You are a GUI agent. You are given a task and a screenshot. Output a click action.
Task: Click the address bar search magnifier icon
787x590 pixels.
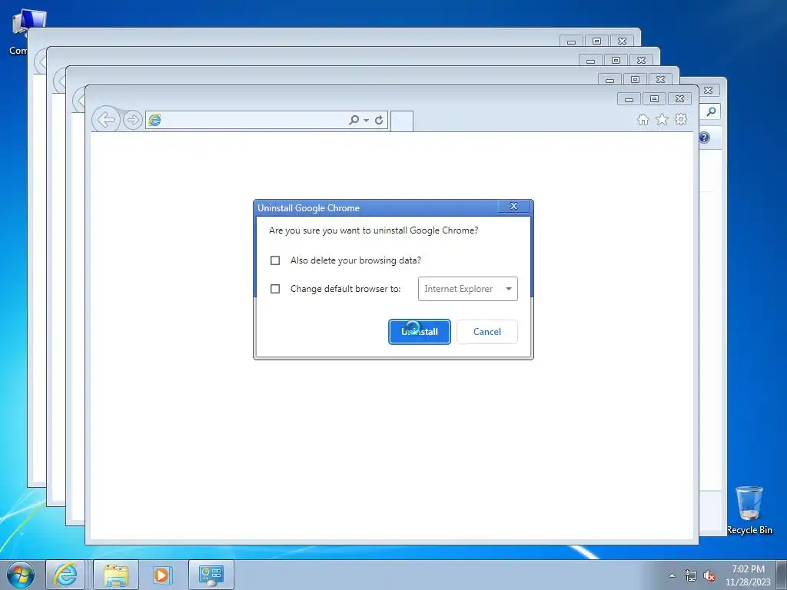click(x=354, y=120)
